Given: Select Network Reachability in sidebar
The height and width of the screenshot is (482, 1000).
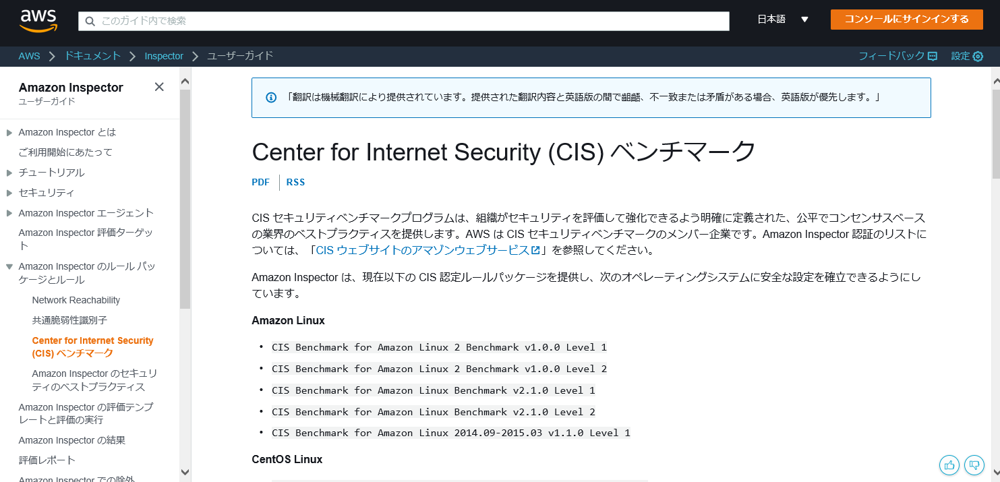Looking at the screenshot, I should [x=76, y=300].
